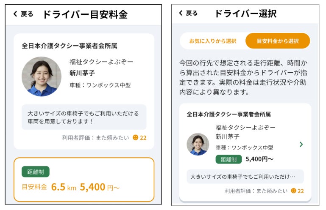Click 5,400円〜 price on driver list card

259,159
